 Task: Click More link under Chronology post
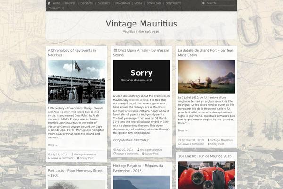pos(52,145)
